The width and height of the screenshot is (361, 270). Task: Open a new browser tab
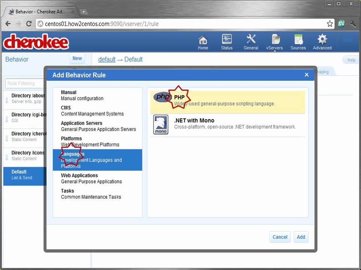click(x=83, y=12)
